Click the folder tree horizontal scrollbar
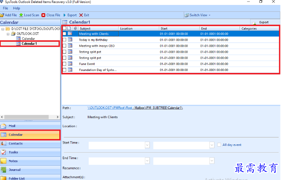Image resolution: width=281 pixels, height=180 pixels. click(26, 117)
